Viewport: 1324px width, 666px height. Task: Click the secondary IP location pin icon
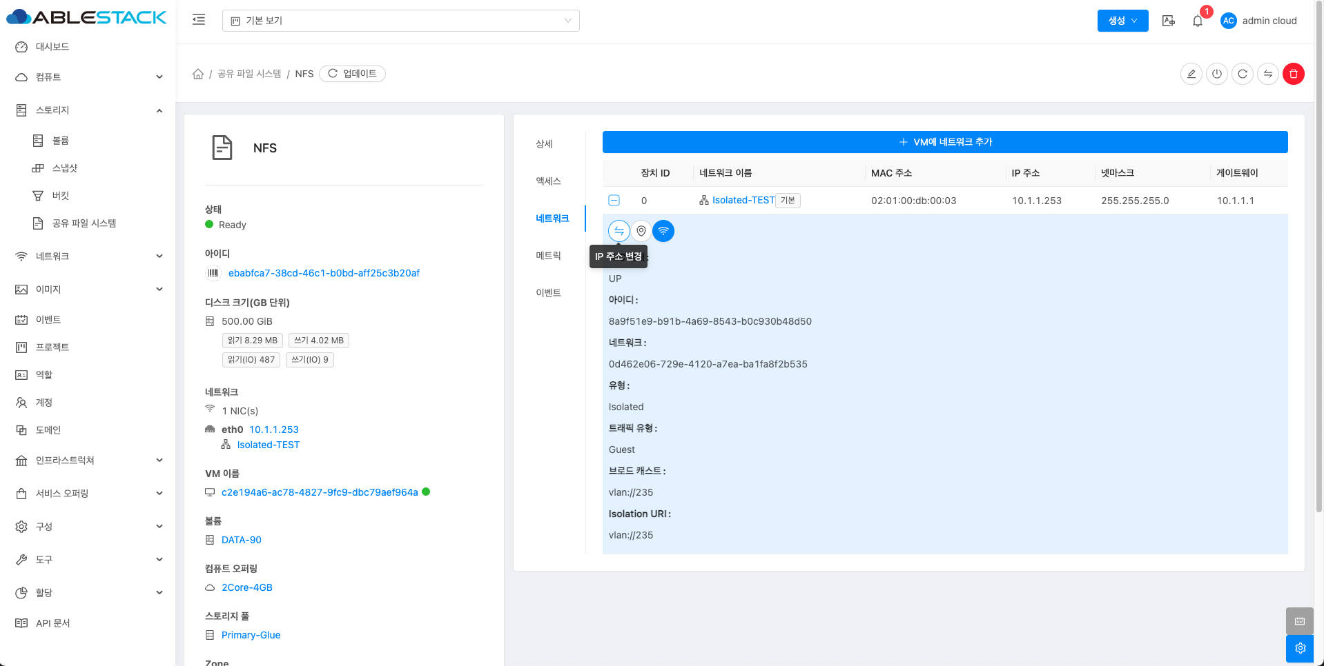click(641, 231)
